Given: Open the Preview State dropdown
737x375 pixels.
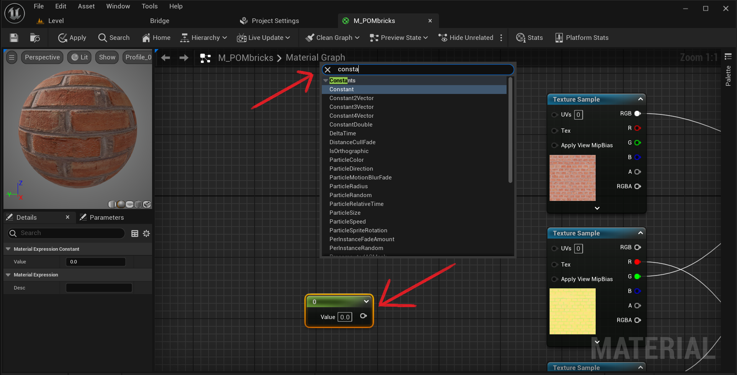Looking at the screenshot, I should [x=398, y=38].
